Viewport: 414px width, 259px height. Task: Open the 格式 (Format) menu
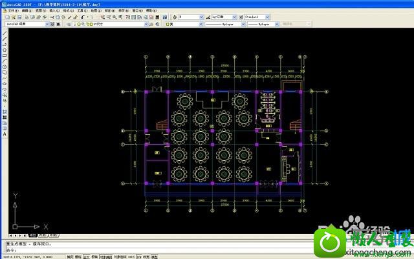[68, 10]
